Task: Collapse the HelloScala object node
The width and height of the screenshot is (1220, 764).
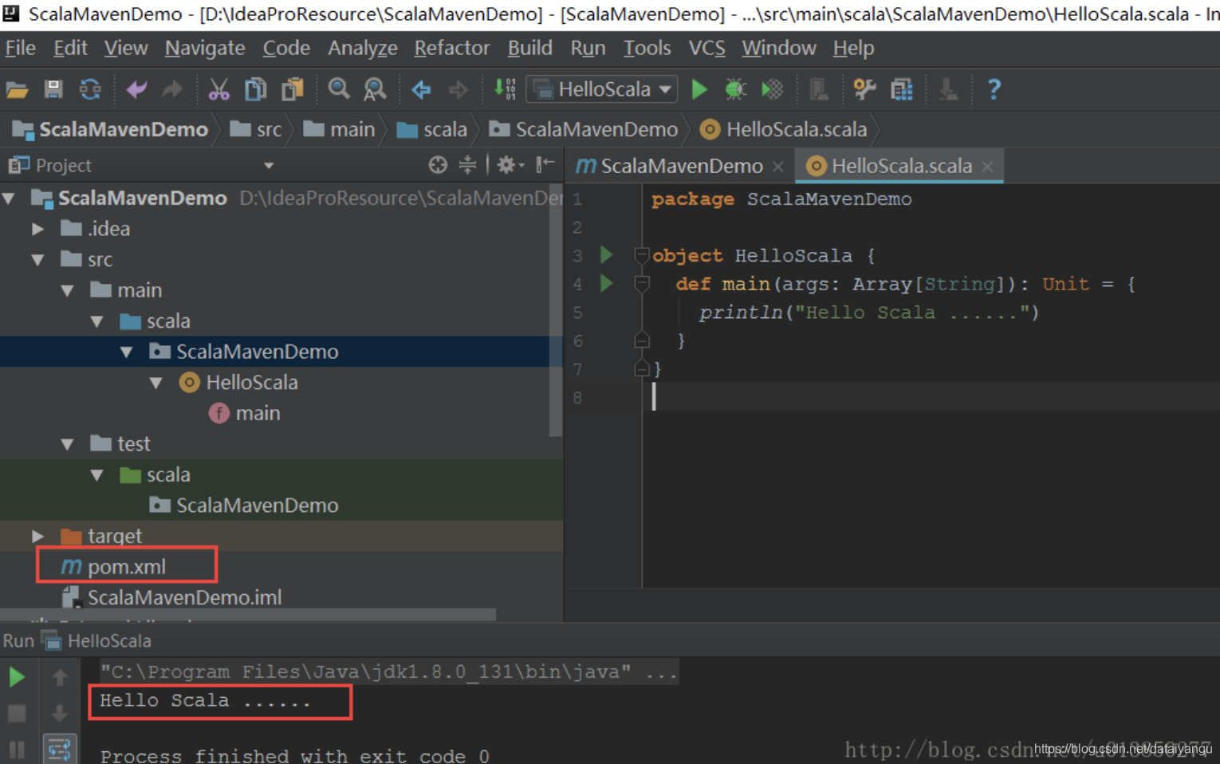Action: (156, 383)
